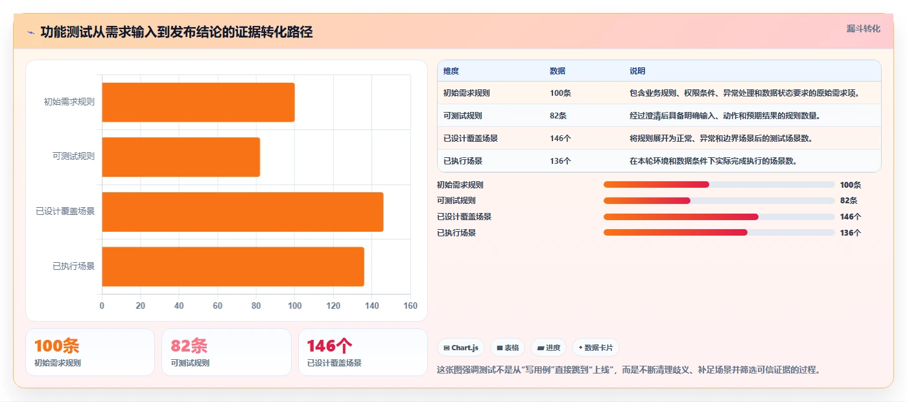Select the 进度 chip
Viewport: 907px width, 402px height.
coord(548,348)
